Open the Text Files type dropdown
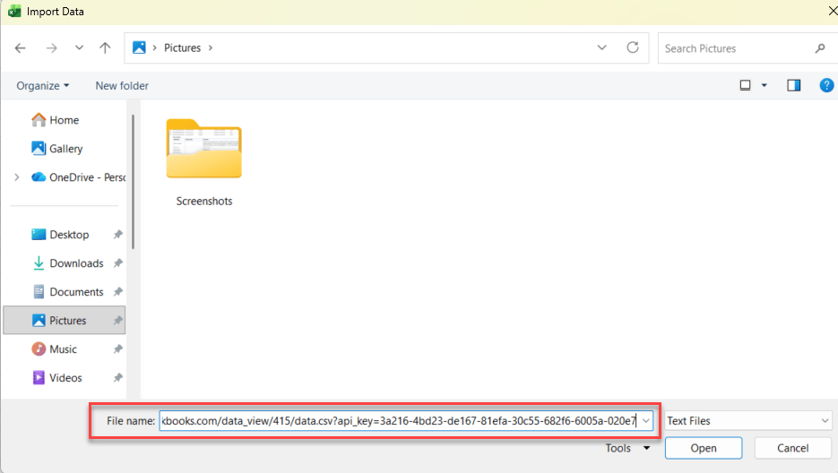This screenshot has width=838, height=473. coord(747,421)
